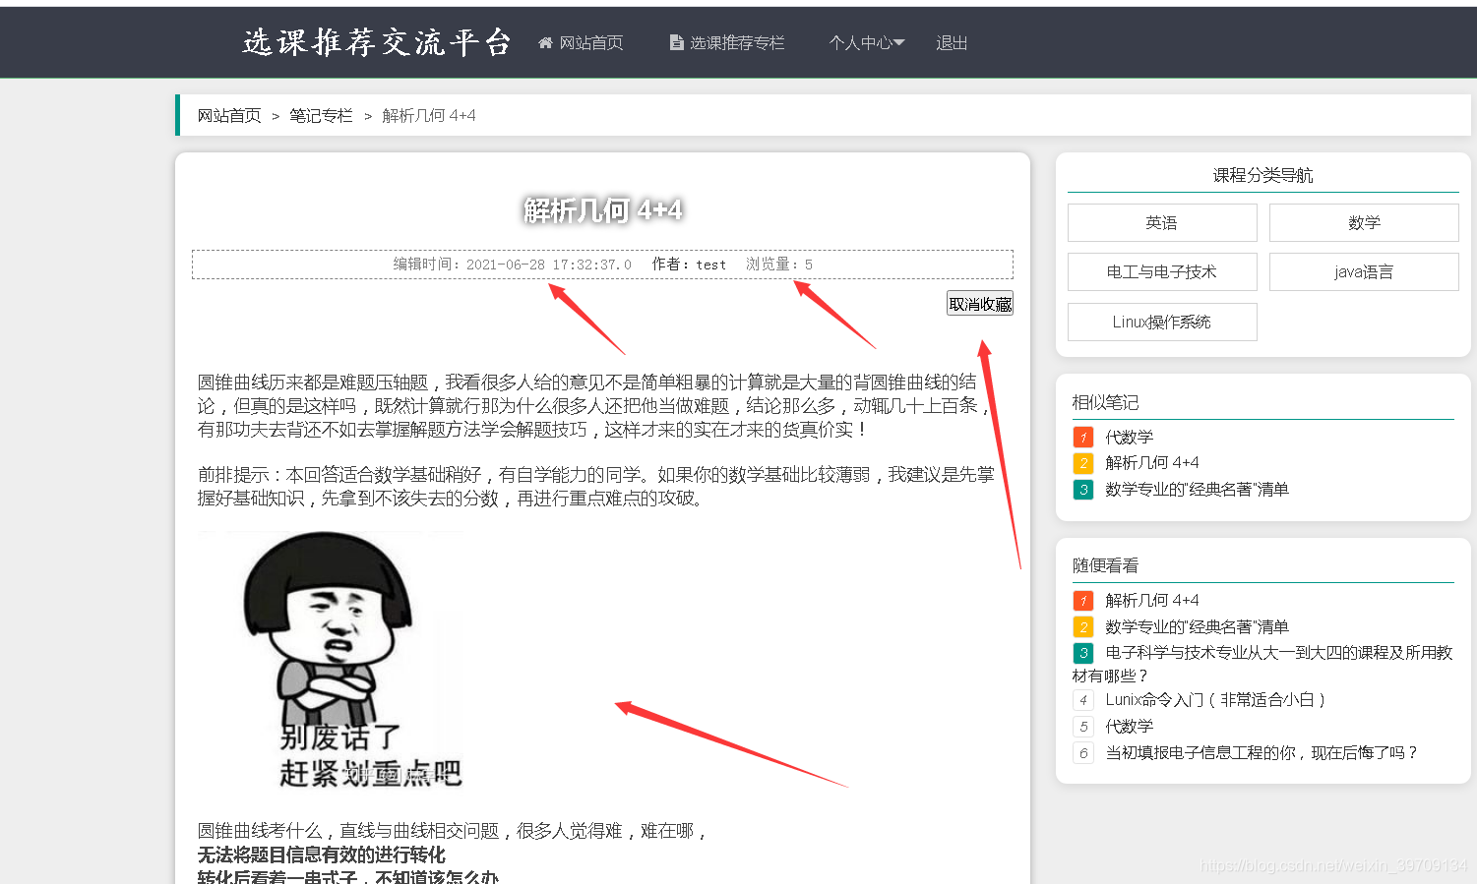The height and width of the screenshot is (884, 1477).
Task: Click rank badge 6 in 随便看看
Action: tap(1083, 752)
